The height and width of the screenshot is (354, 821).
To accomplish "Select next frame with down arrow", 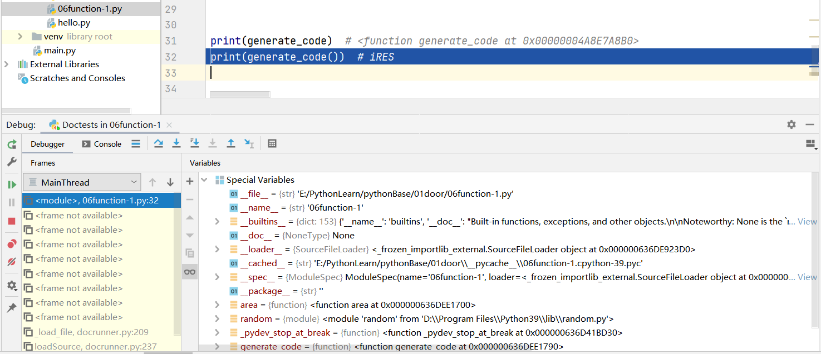I will pos(170,182).
